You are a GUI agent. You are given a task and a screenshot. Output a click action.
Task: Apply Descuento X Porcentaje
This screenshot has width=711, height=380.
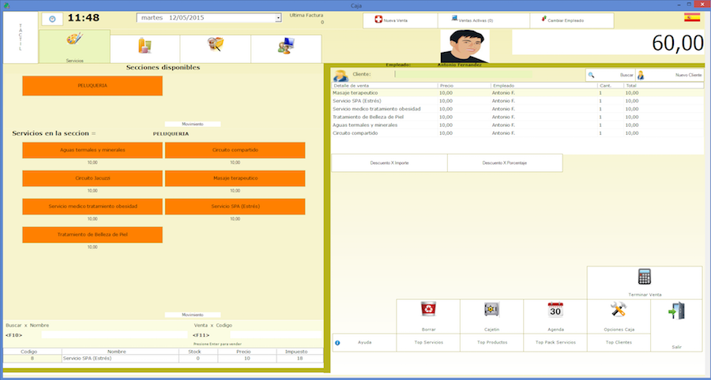click(x=504, y=162)
